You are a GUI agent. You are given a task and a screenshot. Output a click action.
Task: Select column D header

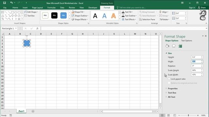point(41,34)
